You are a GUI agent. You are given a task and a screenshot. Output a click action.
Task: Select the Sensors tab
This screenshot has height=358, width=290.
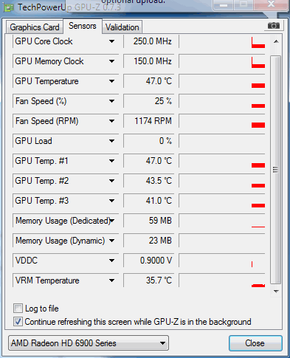[83, 26]
